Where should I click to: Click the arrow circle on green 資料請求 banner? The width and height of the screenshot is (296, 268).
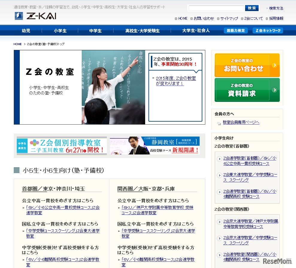point(275,90)
